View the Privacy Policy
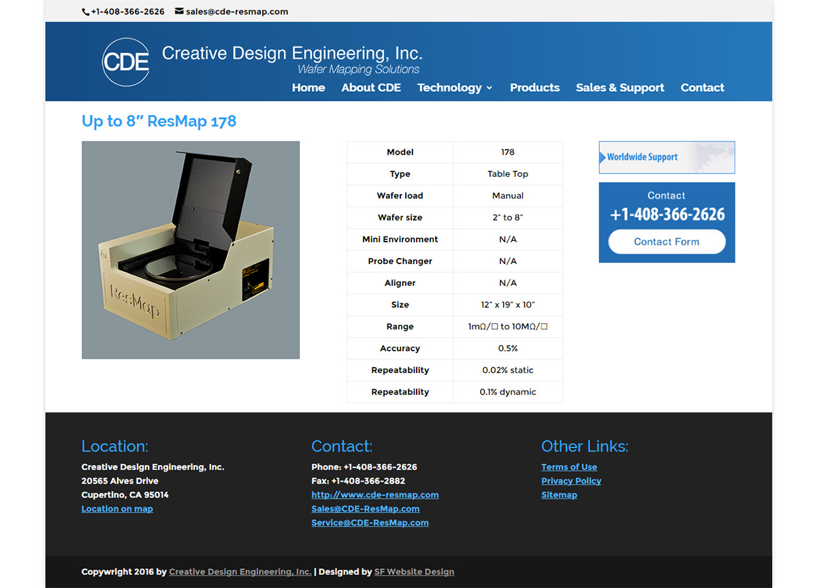 571,480
